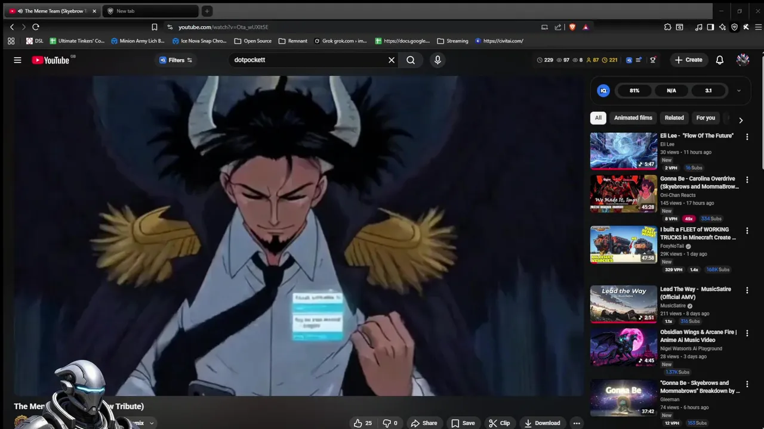Image resolution: width=764 pixels, height=429 pixels.
Task: Save the video to a playlist
Action: (x=463, y=423)
